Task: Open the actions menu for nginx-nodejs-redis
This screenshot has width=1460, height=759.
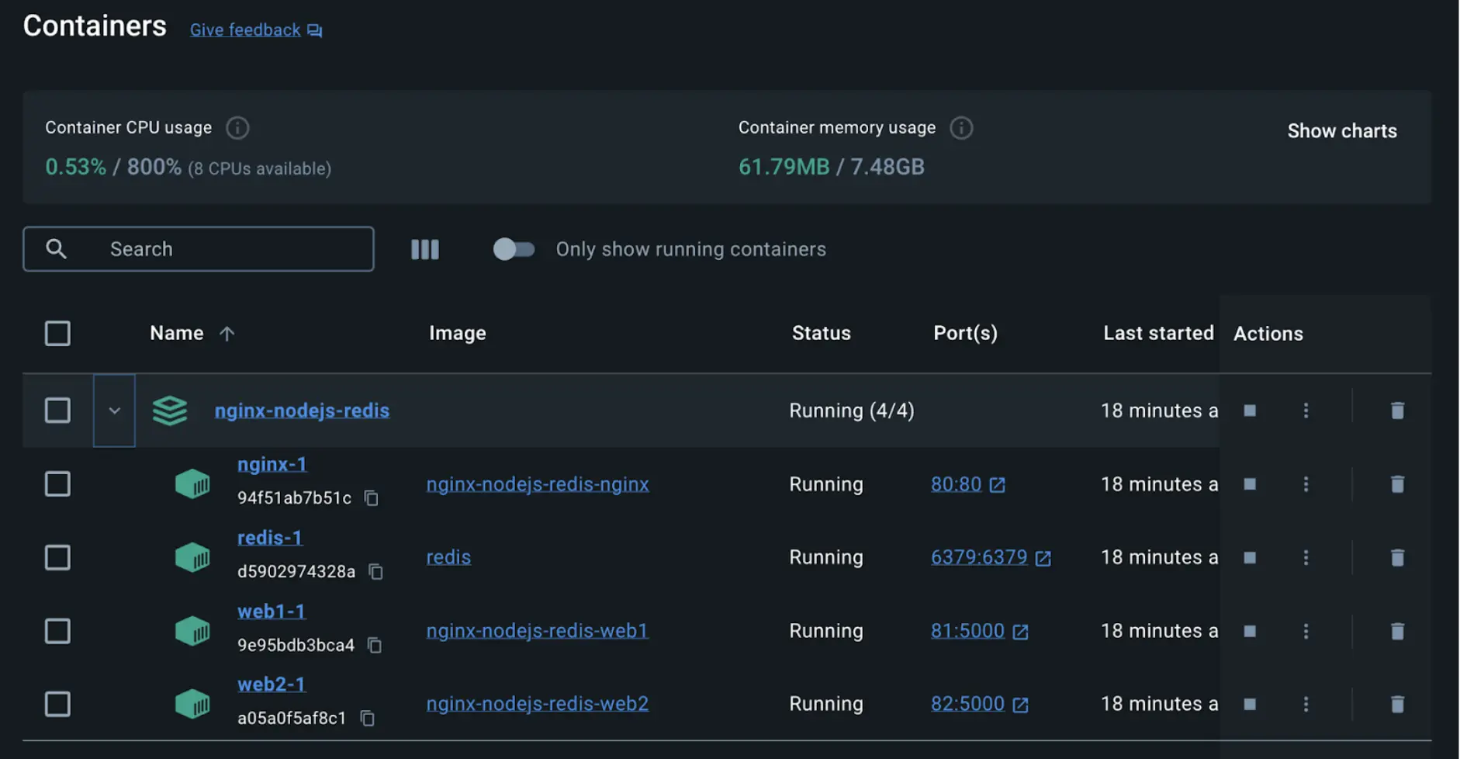Action: coord(1306,410)
